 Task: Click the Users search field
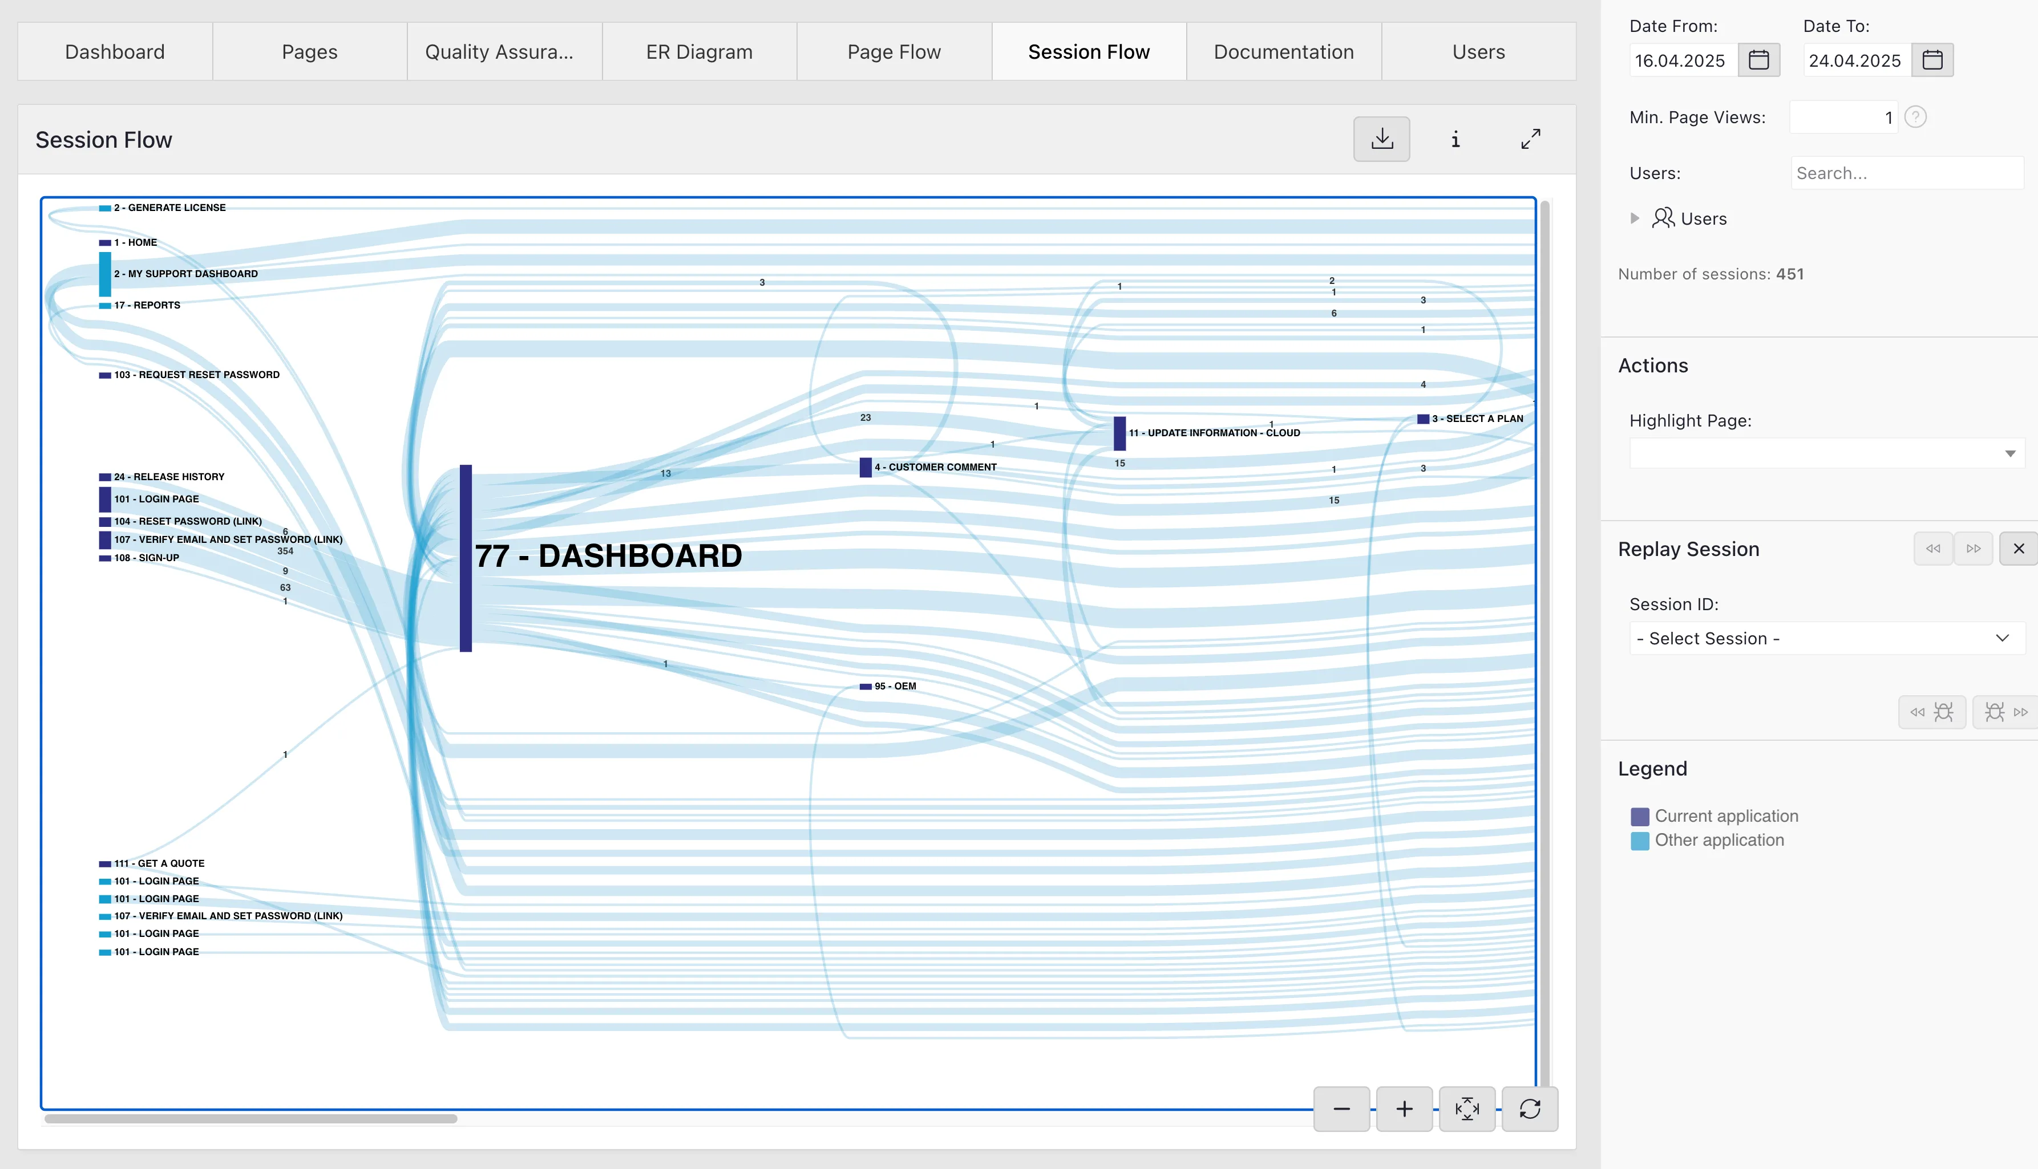coord(1907,173)
